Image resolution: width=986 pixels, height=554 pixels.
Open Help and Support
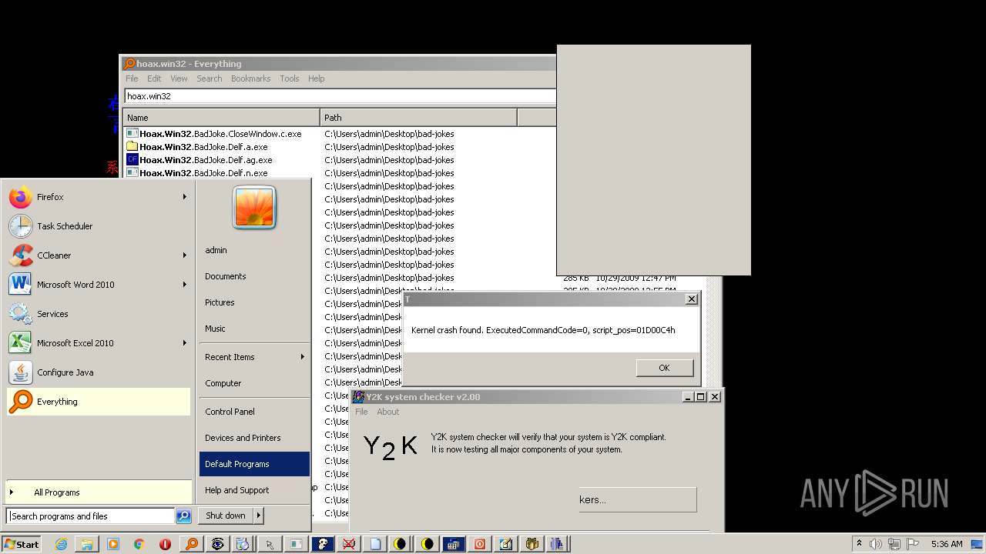[254, 490]
